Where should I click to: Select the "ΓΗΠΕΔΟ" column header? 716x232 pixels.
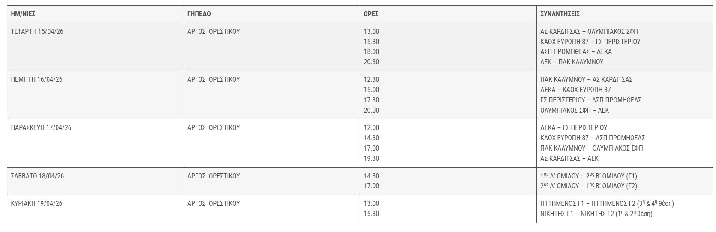click(199, 14)
